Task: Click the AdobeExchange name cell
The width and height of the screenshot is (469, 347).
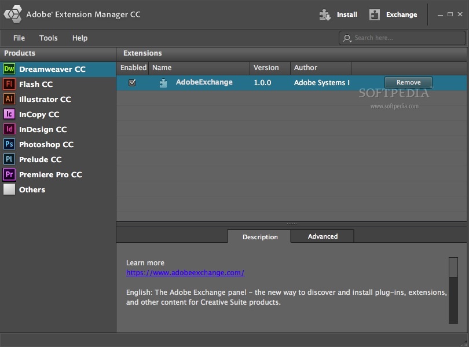Action: 204,82
